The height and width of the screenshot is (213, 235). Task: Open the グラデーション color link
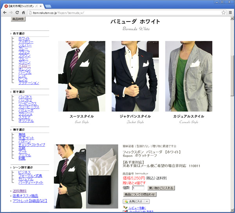tap(29, 83)
